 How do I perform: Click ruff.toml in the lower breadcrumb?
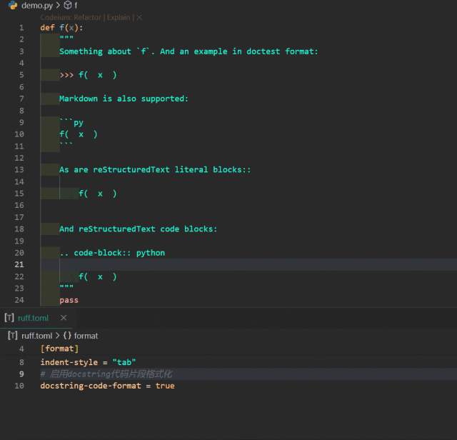tap(36, 336)
